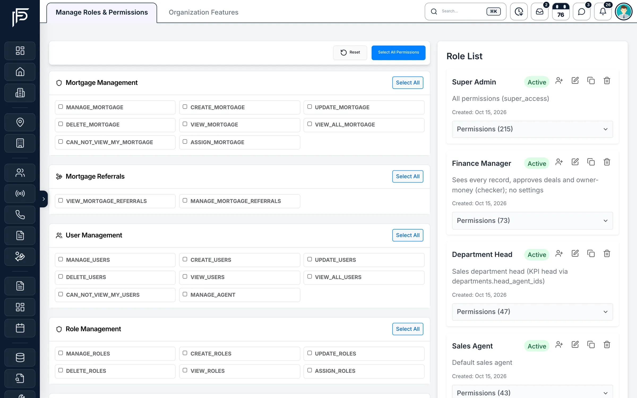
Task: Open the database icon in sidebar
Action: 20,357
